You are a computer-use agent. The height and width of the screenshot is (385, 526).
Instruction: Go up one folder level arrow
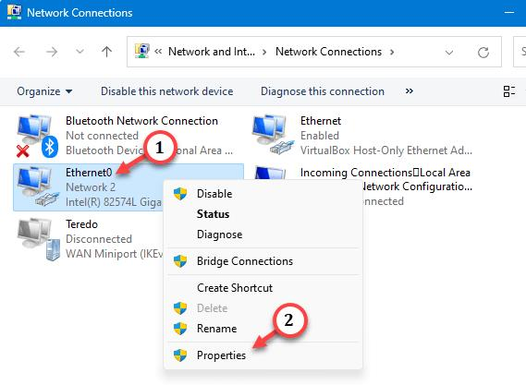(x=106, y=52)
